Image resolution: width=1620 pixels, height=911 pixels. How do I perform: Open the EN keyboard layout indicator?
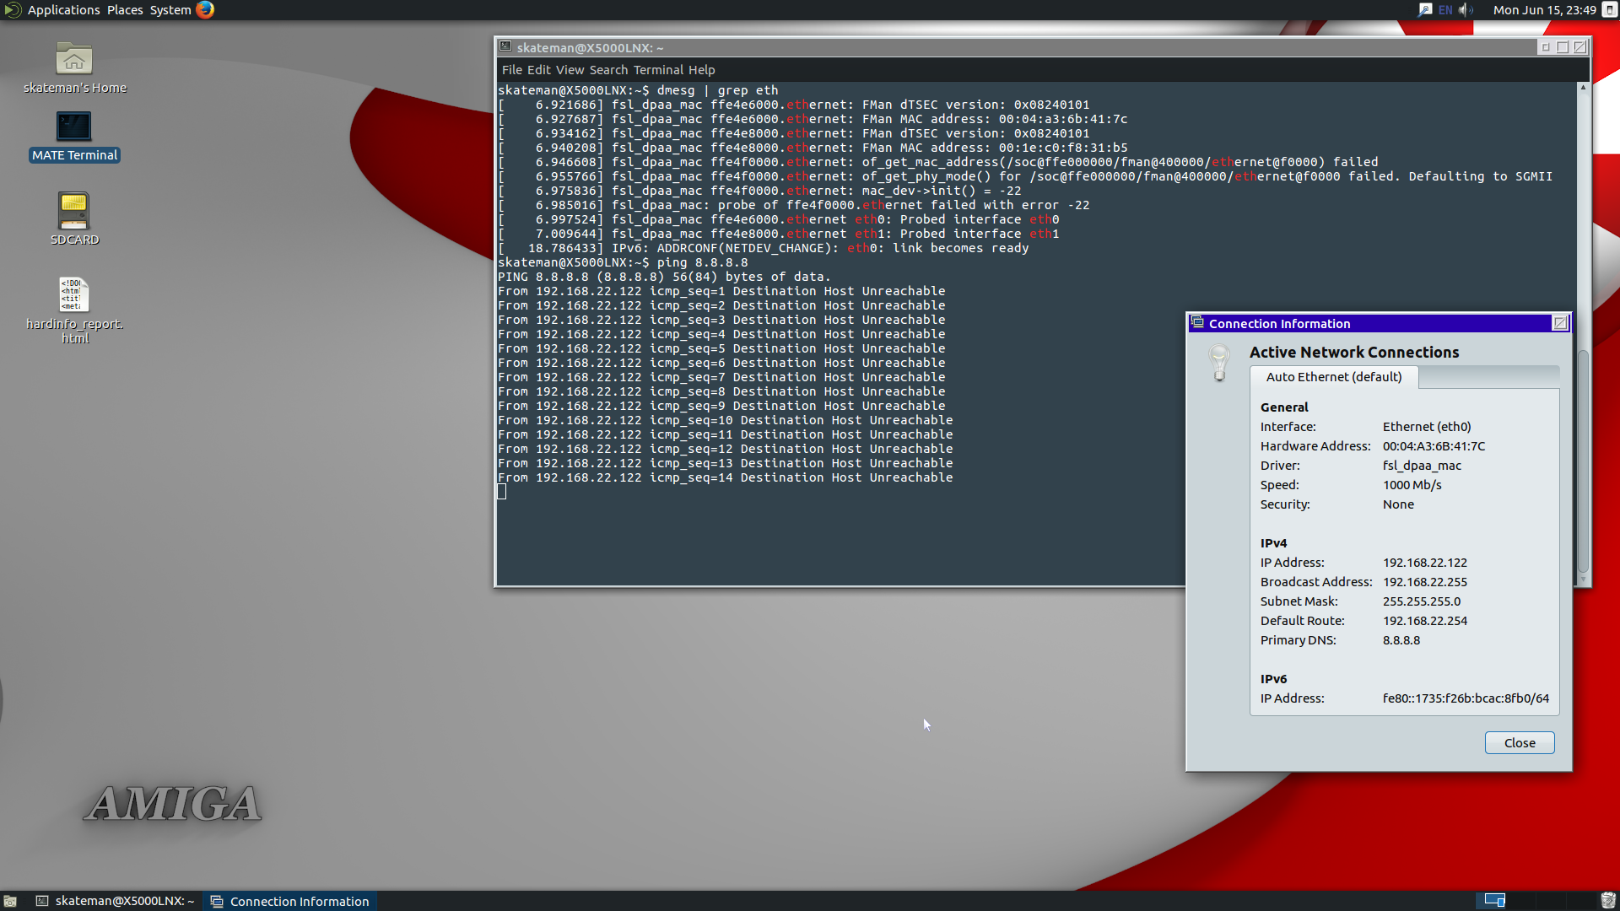coord(1445,10)
